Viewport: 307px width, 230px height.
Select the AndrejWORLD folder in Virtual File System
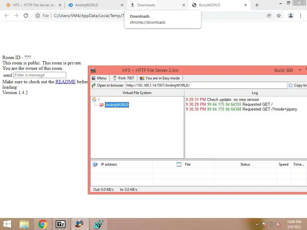tap(117, 105)
